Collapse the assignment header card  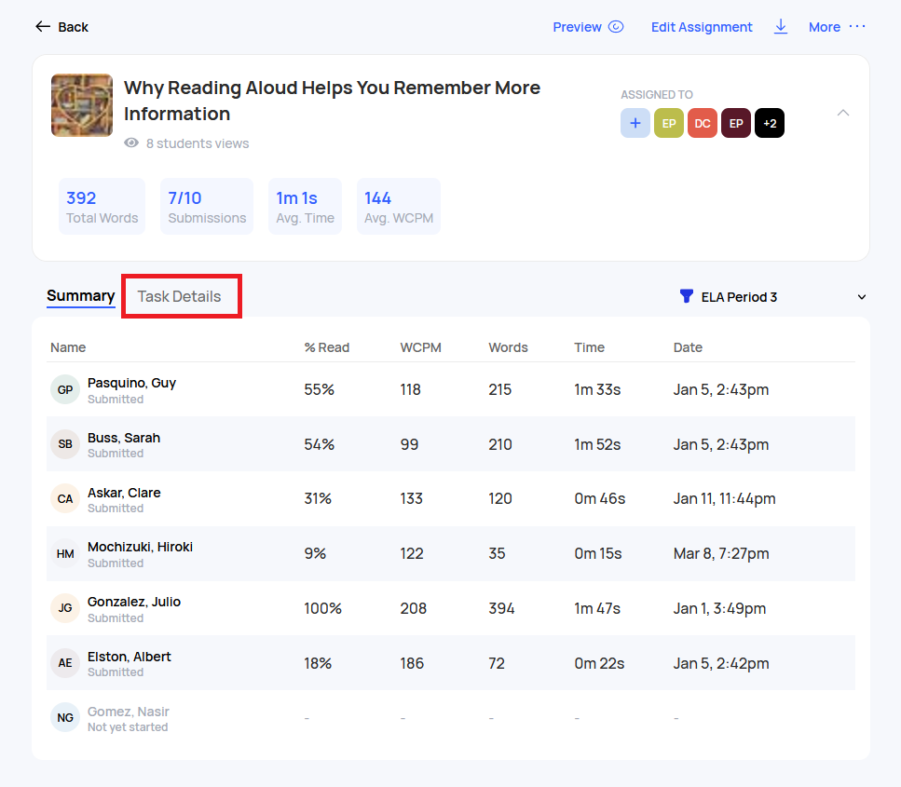[x=843, y=114]
